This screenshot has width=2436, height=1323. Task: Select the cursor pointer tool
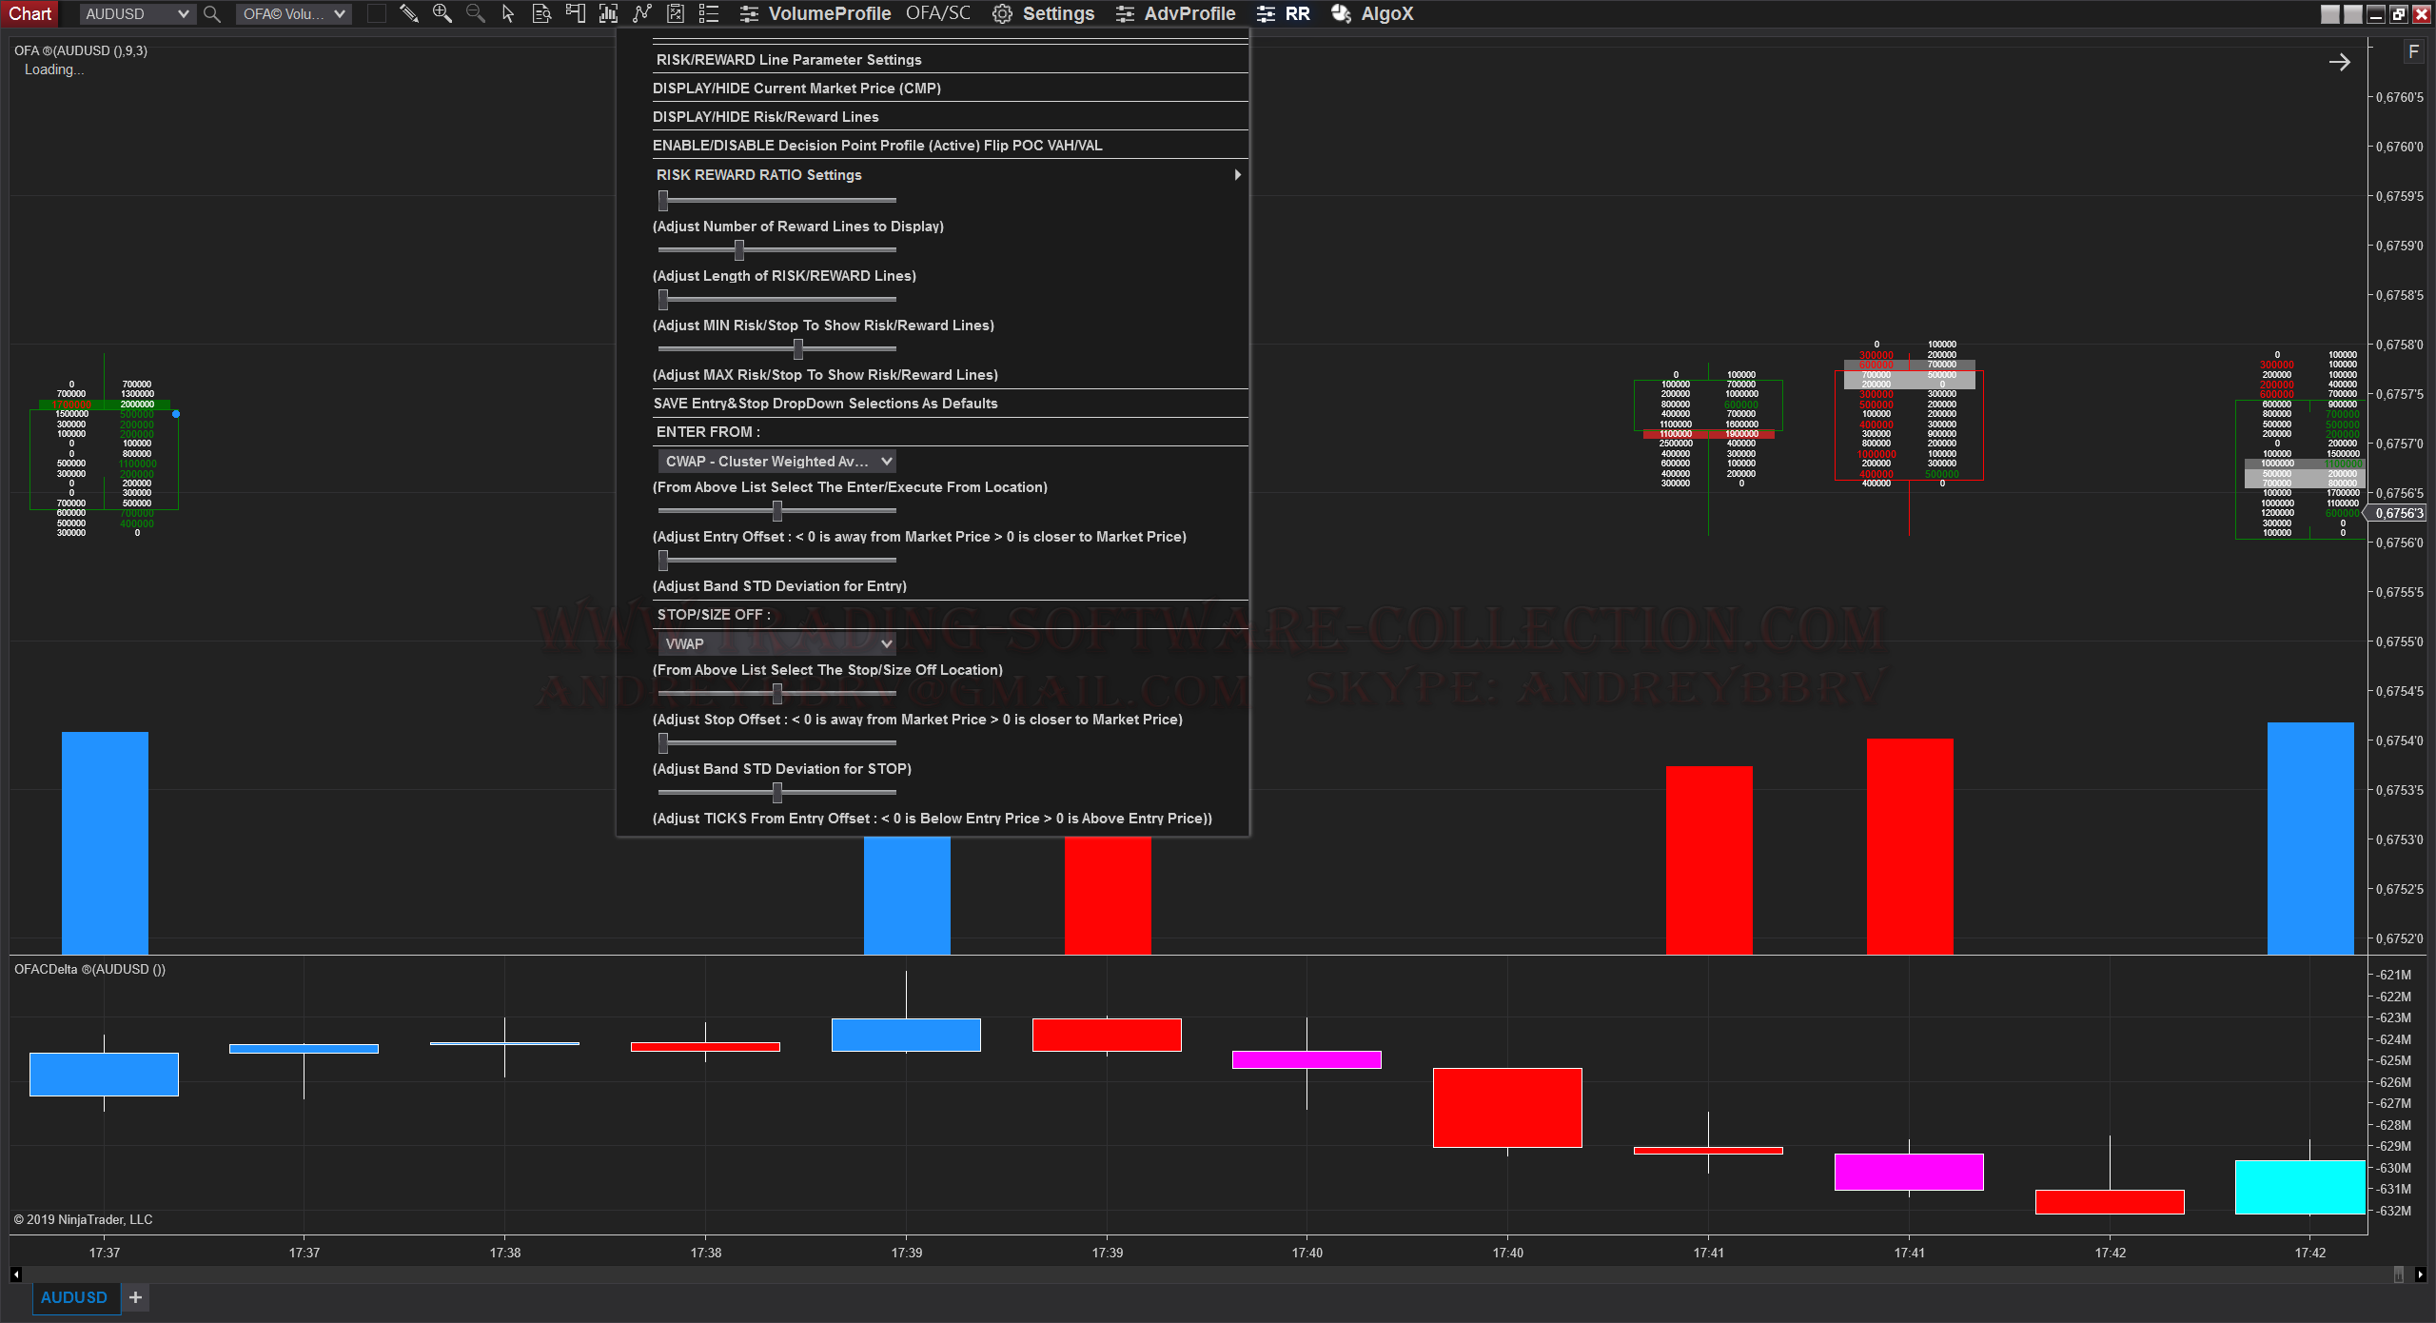pos(508,13)
